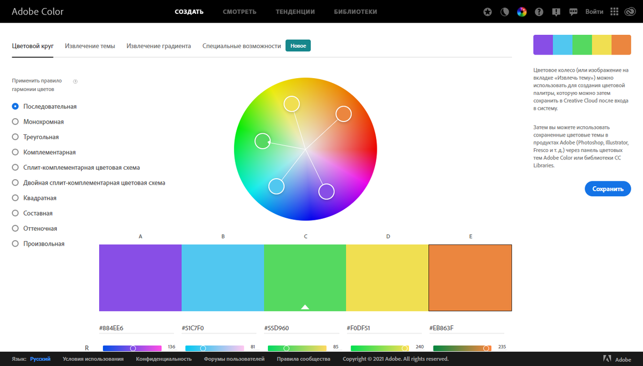Select the yellow handle on the color wheel
643x366 pixels.
point(291,104)
